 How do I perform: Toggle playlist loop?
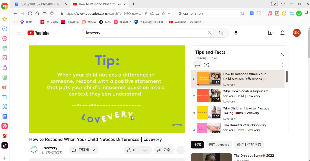point(197,65)
